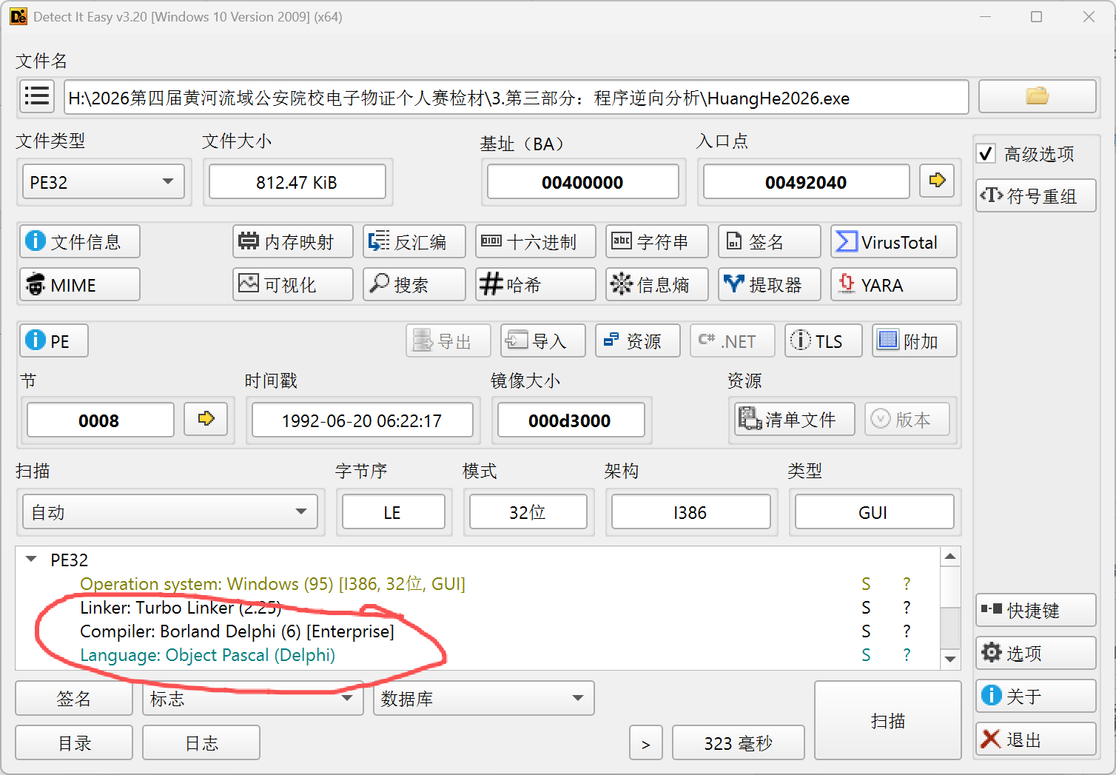Open 字符串 strings view
This screenshot has width=1116, height=775.
click(657, 241)
